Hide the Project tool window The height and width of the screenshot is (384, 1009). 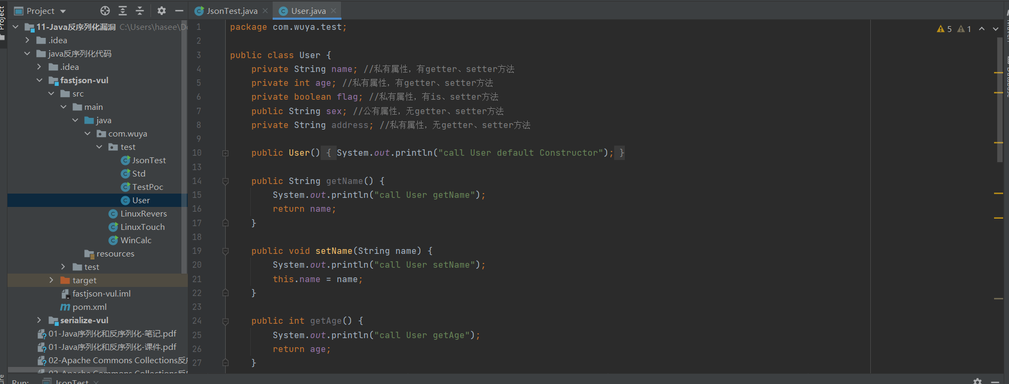(179, 11)
